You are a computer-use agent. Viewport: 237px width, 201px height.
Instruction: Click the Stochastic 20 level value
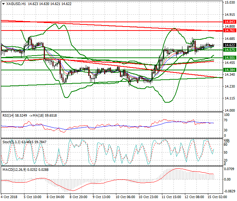pyautogui.click(x=226, y=160)
